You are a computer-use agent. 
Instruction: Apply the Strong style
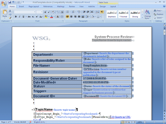[135, 14]
